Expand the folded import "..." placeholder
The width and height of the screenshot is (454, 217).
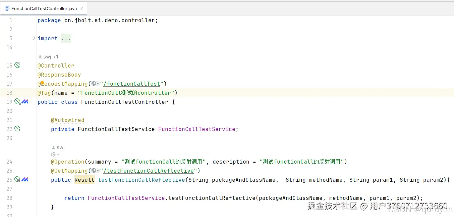66,39
